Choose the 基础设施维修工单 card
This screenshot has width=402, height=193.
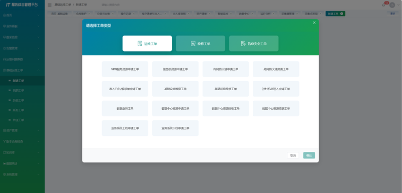[x=226, y=89]
